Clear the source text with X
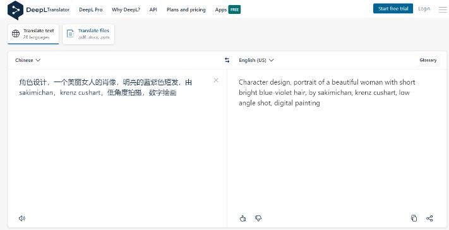The height and width of the screenshot is (230, 449). coord(216,80)
